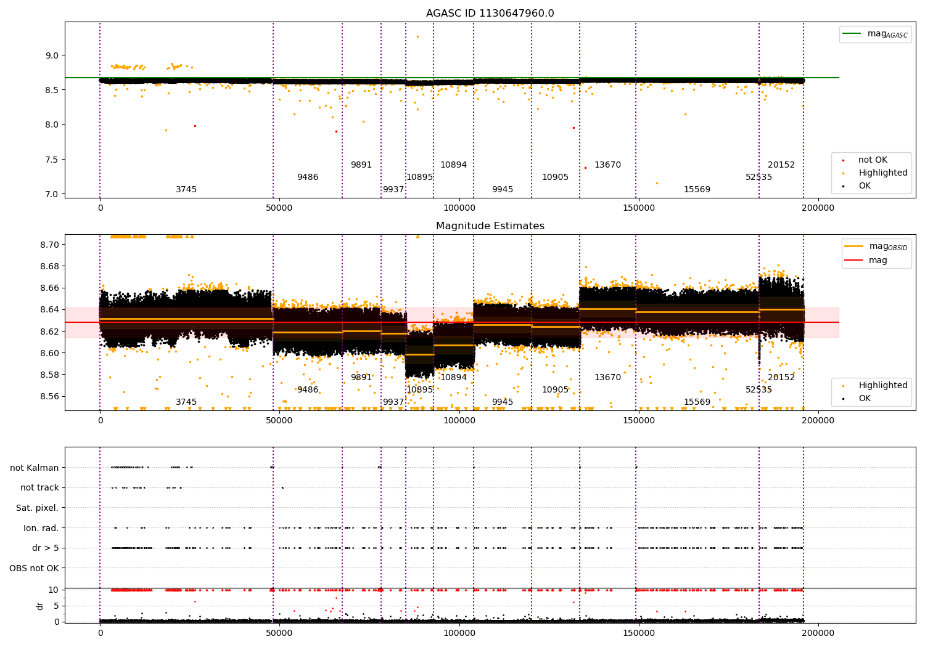Click x-axis tick 100000 under top plot
Viewport: 925px width, 647px height.
(459, 208)
